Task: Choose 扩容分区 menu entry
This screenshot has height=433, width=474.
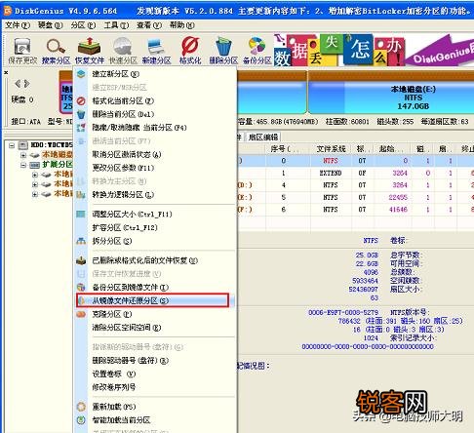Action: [155, 227]
